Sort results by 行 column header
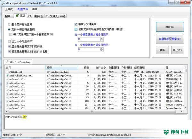 174,68
